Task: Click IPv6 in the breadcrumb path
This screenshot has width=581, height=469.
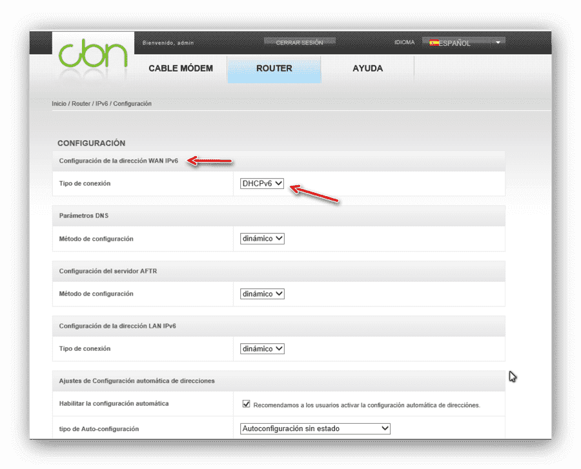Action: tap(101, 104)
